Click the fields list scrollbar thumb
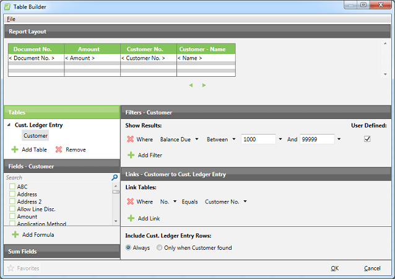 (116, 192)
